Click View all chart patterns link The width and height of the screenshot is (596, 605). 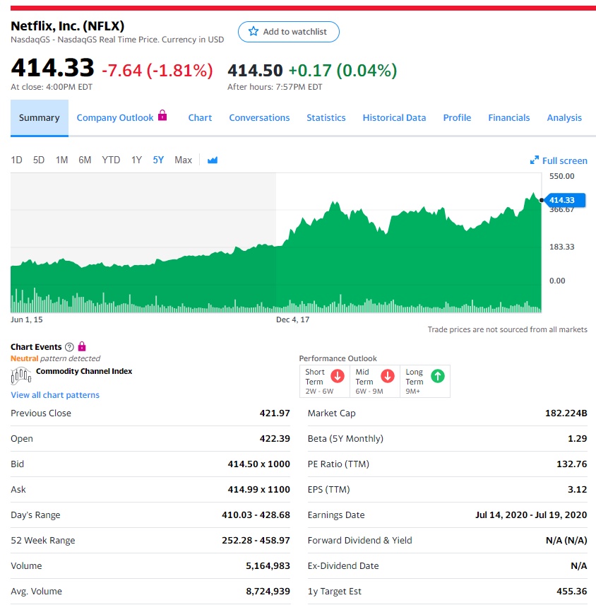tap(55, 395)
